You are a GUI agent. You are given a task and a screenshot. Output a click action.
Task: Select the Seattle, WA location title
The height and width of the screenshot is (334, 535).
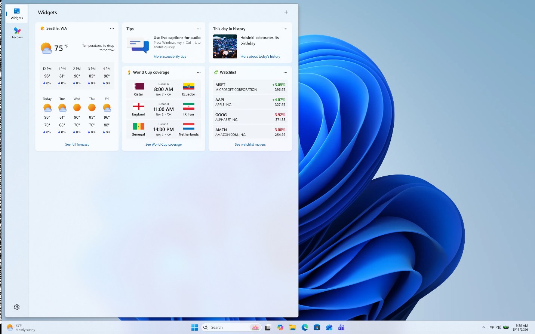(56, 28)
